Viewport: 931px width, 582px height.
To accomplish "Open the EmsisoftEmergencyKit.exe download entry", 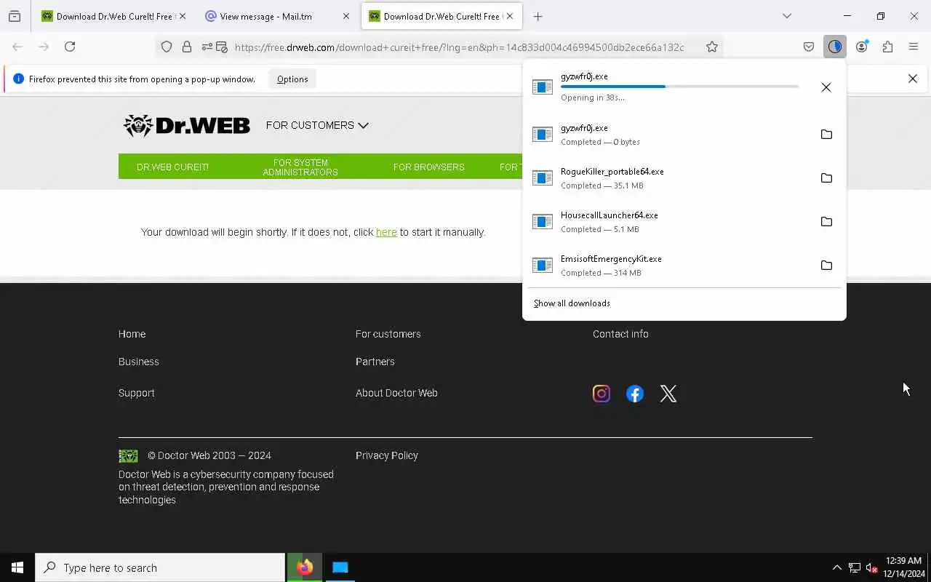I will tap(669, 266).
